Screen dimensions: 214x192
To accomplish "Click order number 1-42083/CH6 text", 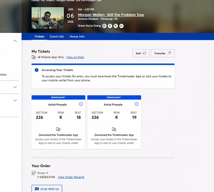I will (x=46, y=177).
